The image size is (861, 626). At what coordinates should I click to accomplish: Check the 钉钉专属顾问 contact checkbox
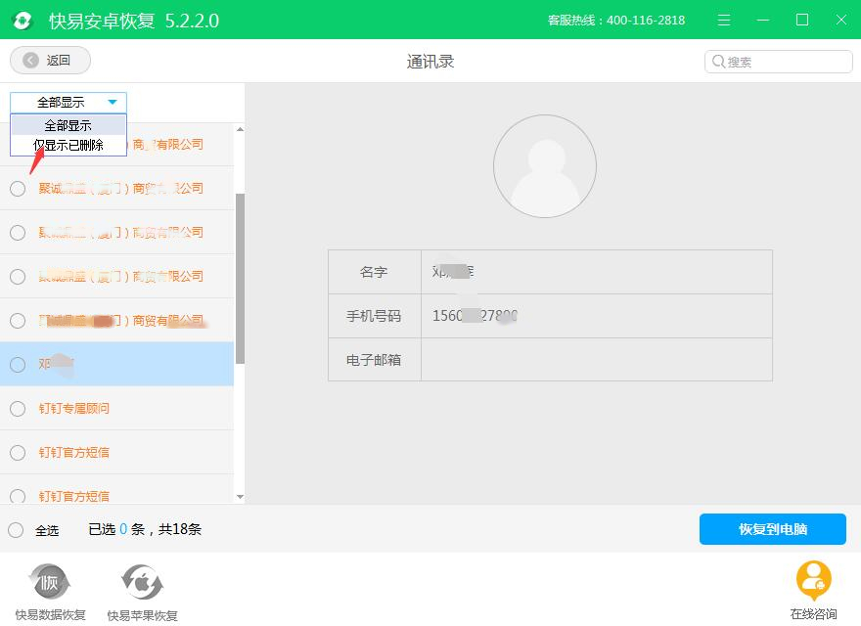(17, 409)
